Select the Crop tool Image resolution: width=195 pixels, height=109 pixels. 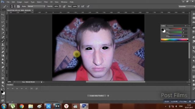(x=3, y=30)
